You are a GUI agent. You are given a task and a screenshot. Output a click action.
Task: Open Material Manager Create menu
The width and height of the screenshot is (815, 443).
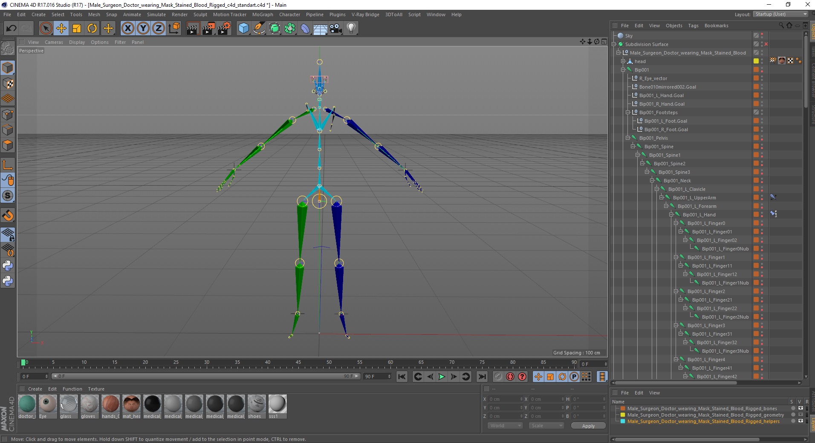click(x=35, y=389)
